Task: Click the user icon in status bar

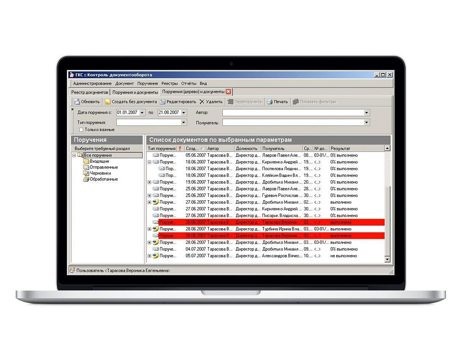Action: coord(72,270)
